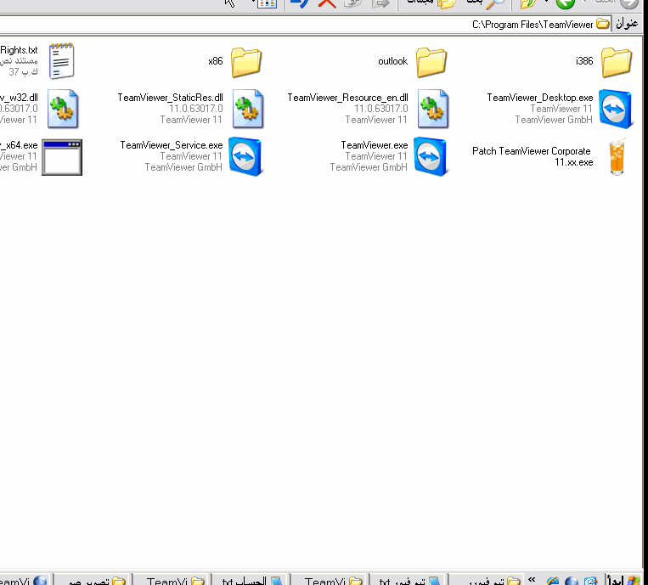
Task: Click the red X delete toolbar icon
Action: tap(327, 3)
